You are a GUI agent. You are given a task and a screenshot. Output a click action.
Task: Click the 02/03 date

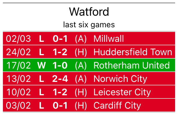[x=18, y=39]
